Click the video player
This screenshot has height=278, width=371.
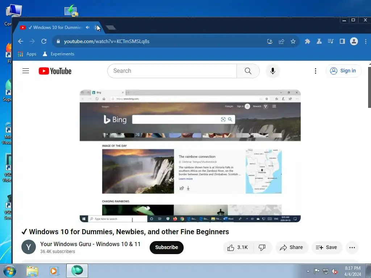(x=190, y=156)
